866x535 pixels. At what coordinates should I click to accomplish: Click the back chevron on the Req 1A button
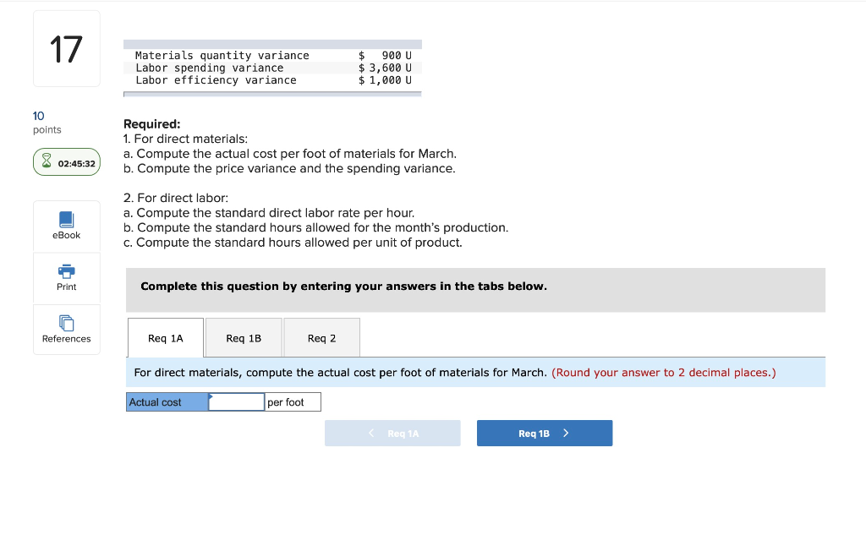[x=370, y=433]
